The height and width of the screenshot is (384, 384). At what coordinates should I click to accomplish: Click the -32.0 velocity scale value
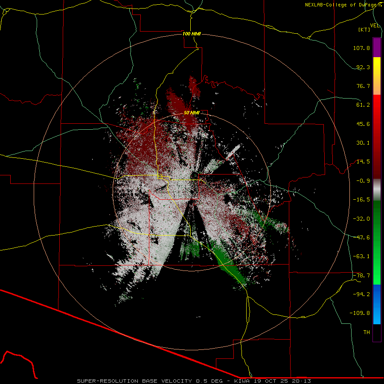[361, 219]
